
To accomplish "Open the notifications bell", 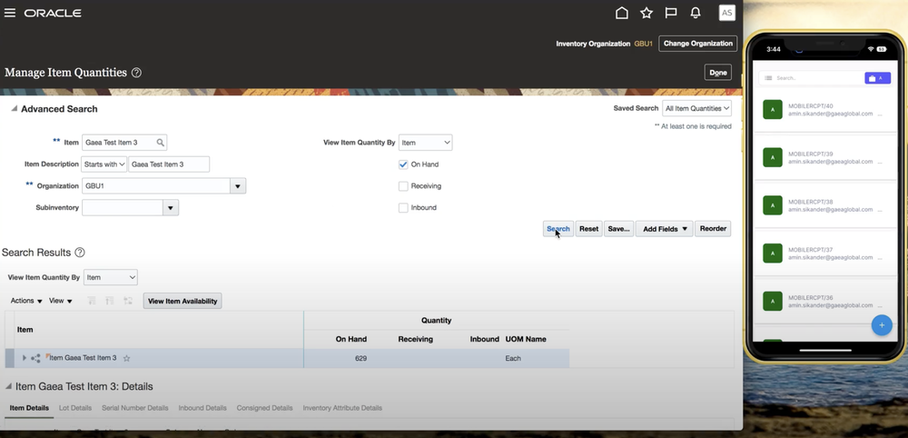I will coord(696,13).
